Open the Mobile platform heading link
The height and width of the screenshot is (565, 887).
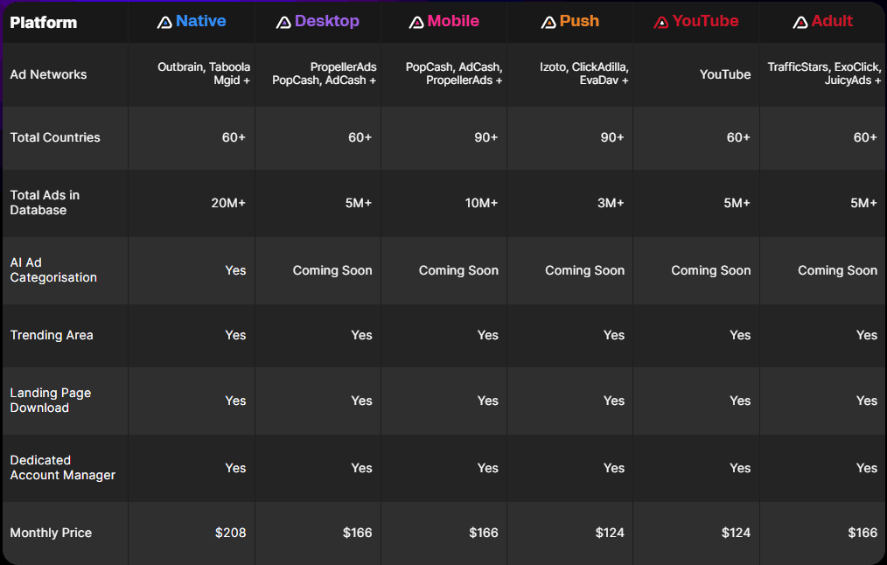[x=453, y=21]
